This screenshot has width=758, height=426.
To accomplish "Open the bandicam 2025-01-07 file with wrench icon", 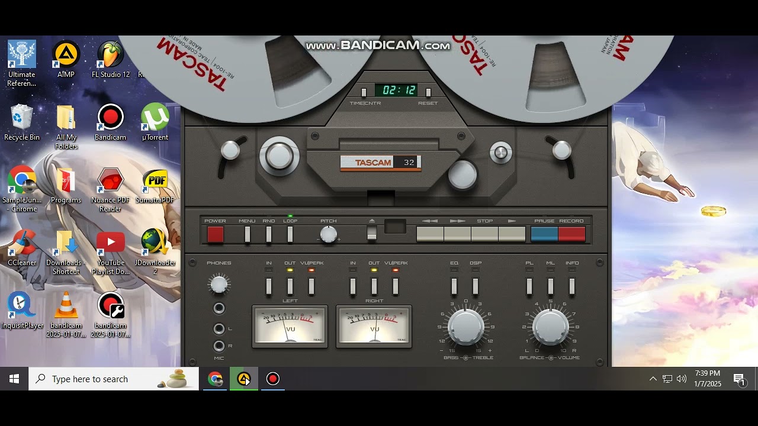I will click(111, 315).
